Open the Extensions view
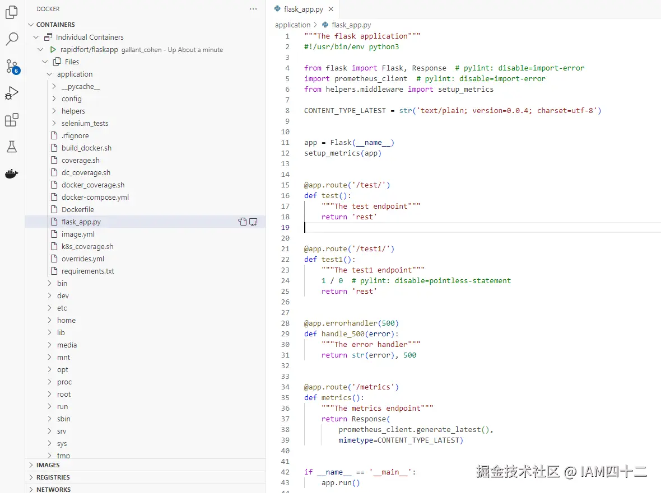The height and width of the screenshot is (493, 661). tap(12, 120)
